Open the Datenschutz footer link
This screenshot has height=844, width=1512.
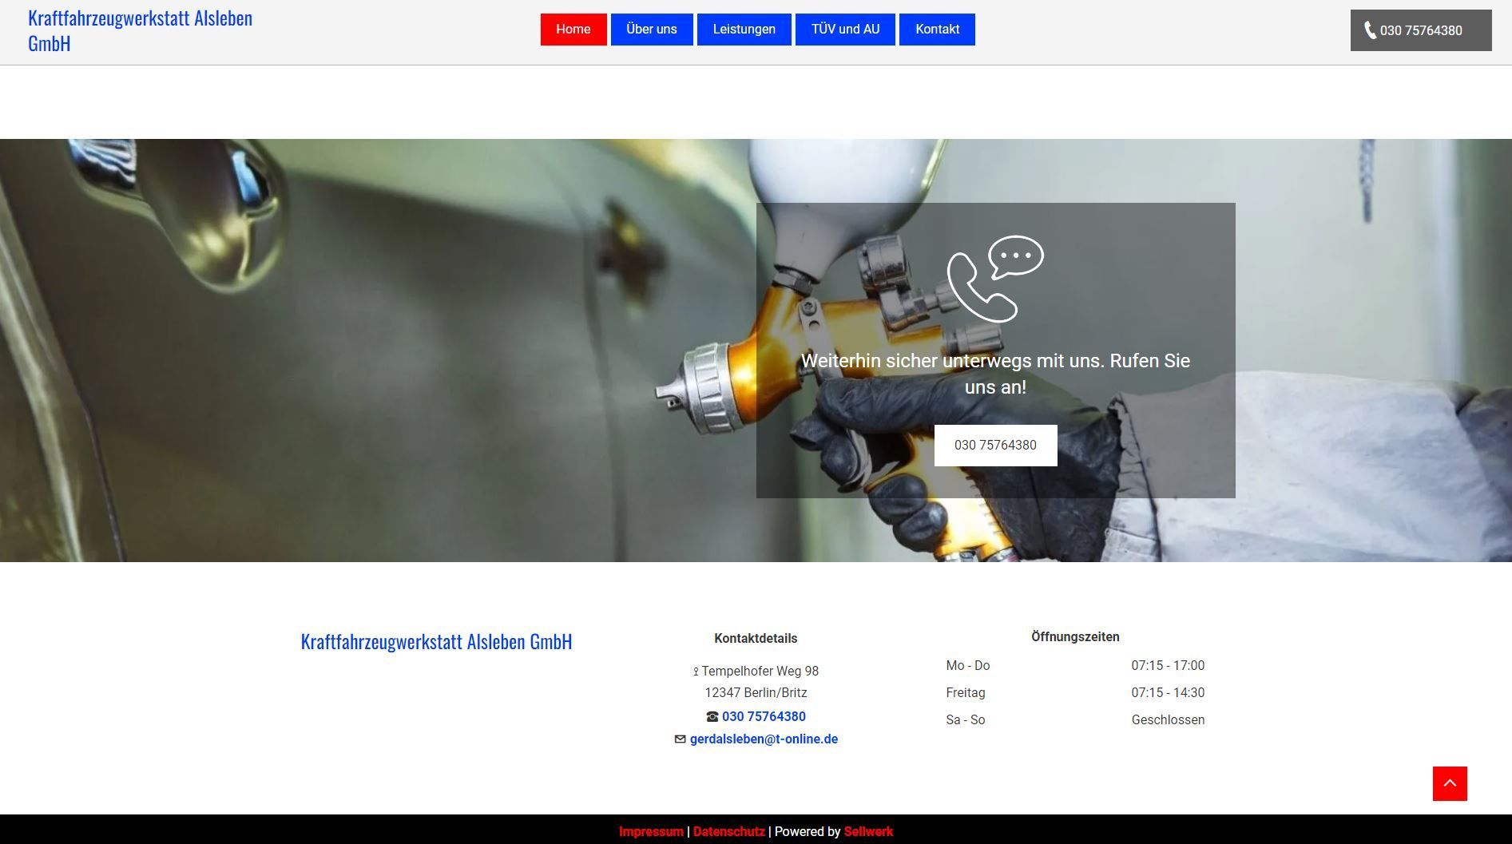pyautogui.click(x=728, y=831)
